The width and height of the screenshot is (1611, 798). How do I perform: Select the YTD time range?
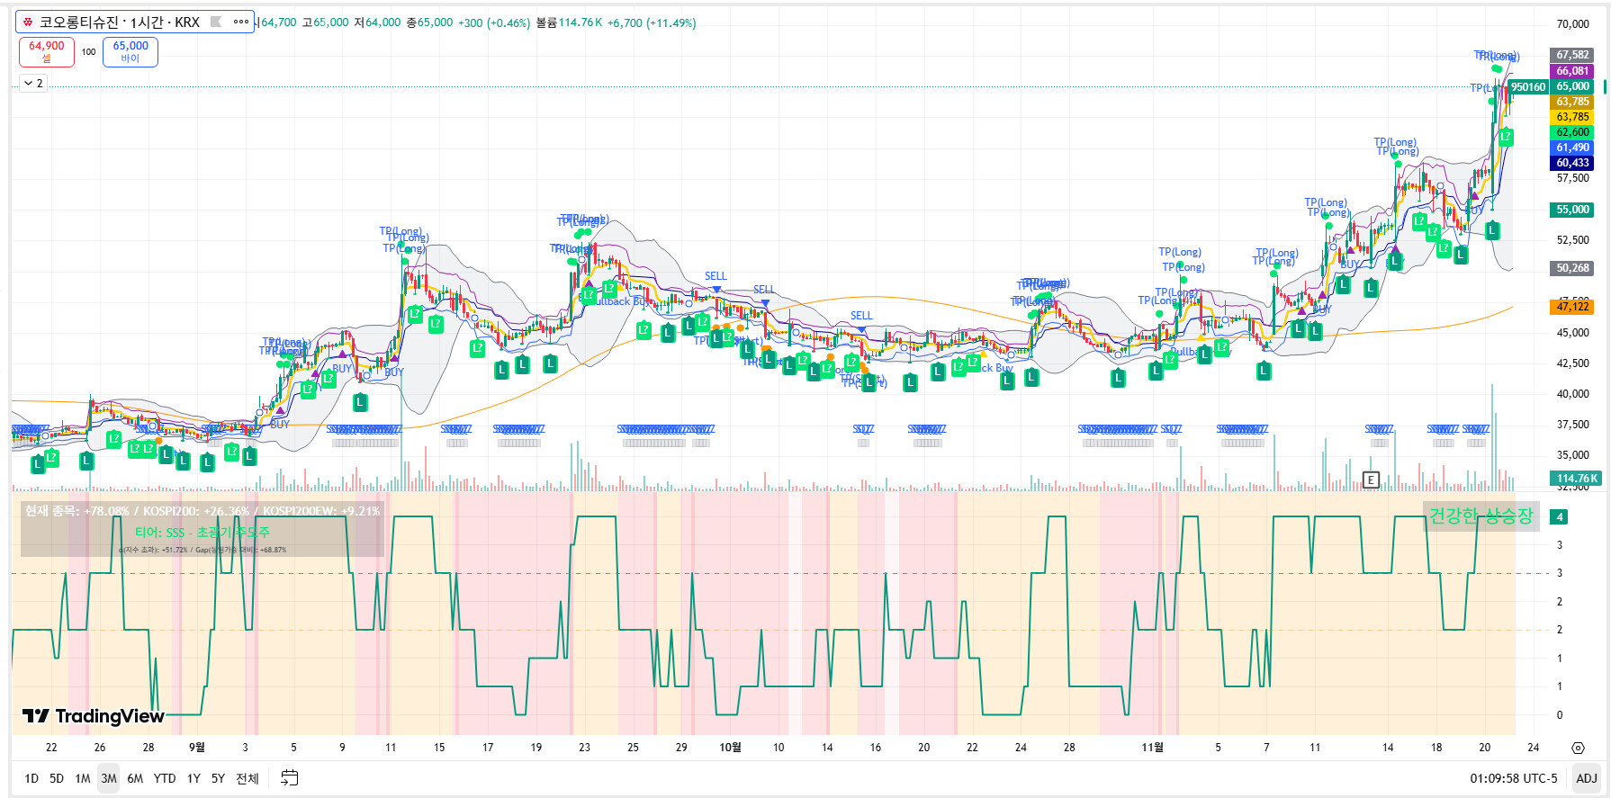[x=165, y=778]
